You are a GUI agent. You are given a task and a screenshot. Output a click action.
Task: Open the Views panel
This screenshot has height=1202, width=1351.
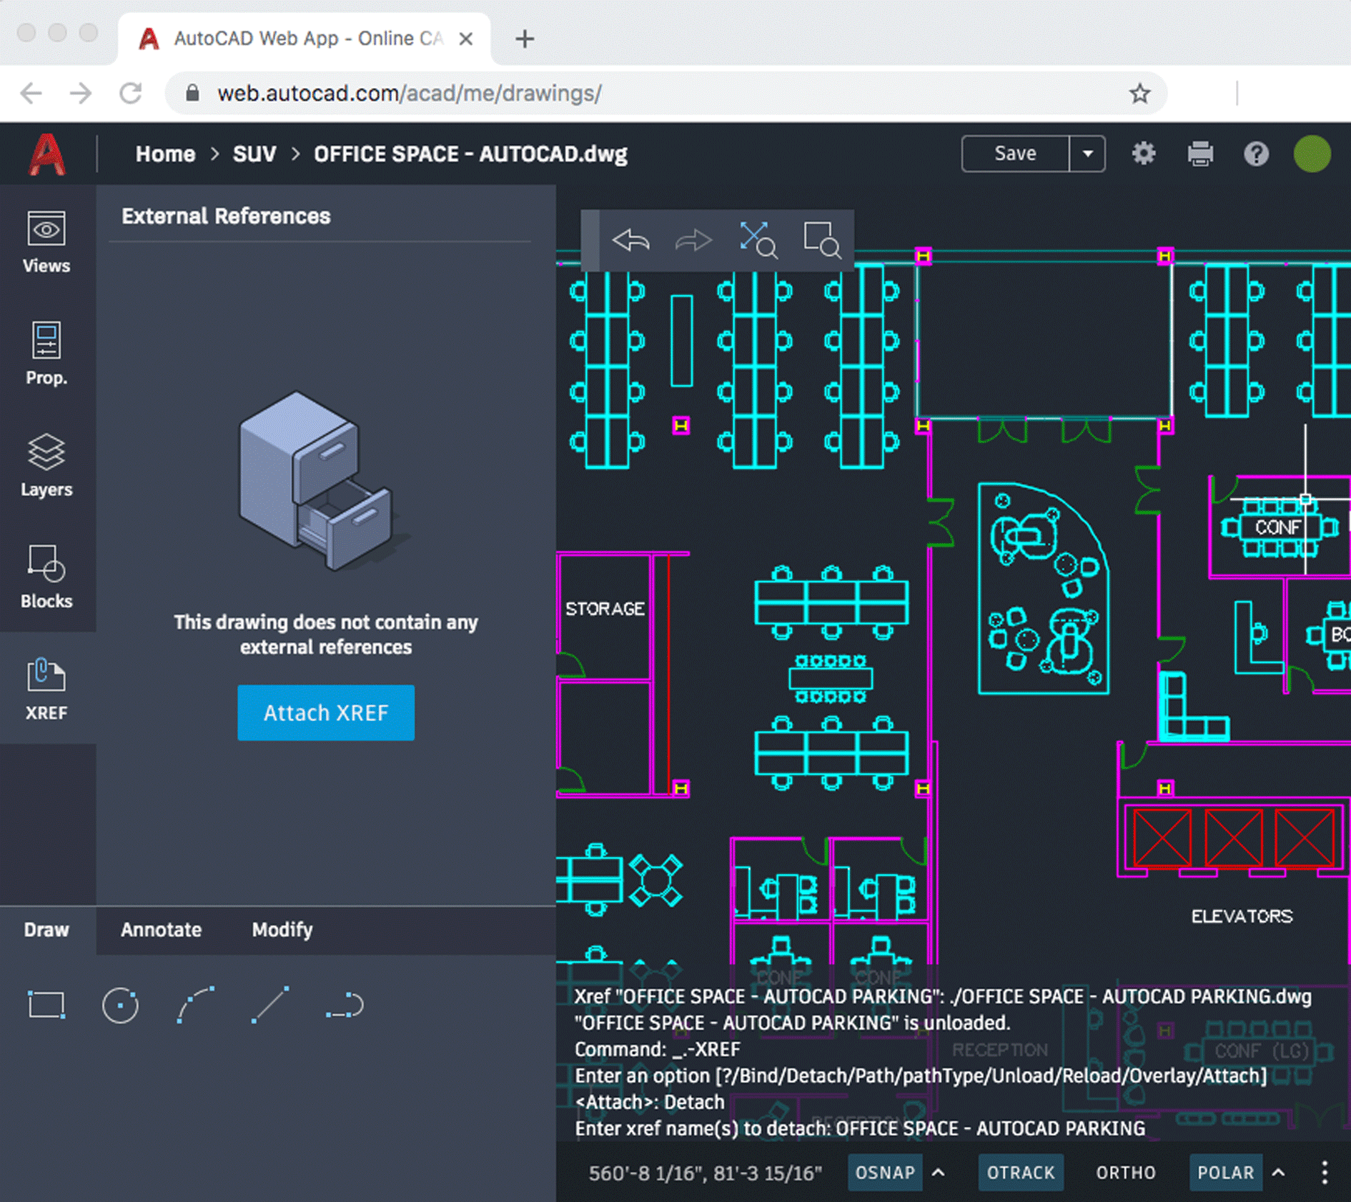[x=46, y=242]
